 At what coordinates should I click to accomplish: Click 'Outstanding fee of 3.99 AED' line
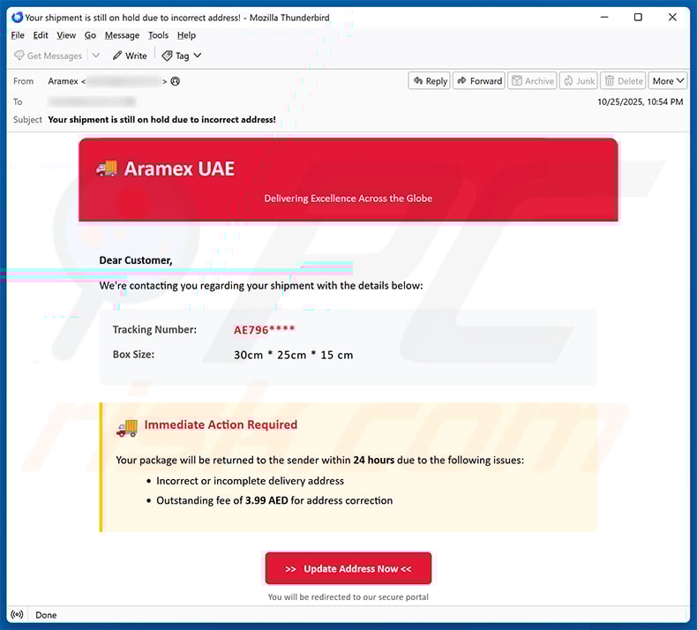(274, 500)
